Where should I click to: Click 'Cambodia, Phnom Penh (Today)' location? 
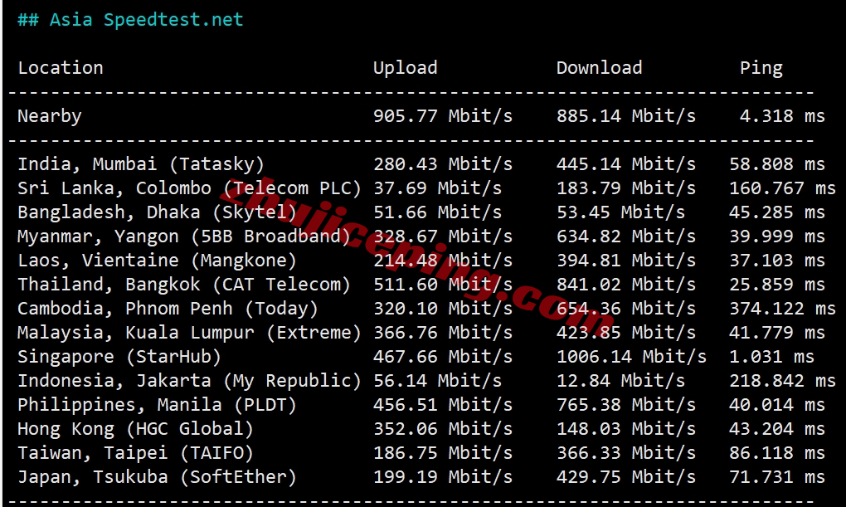pyautogui.click(x=168, y=309)
